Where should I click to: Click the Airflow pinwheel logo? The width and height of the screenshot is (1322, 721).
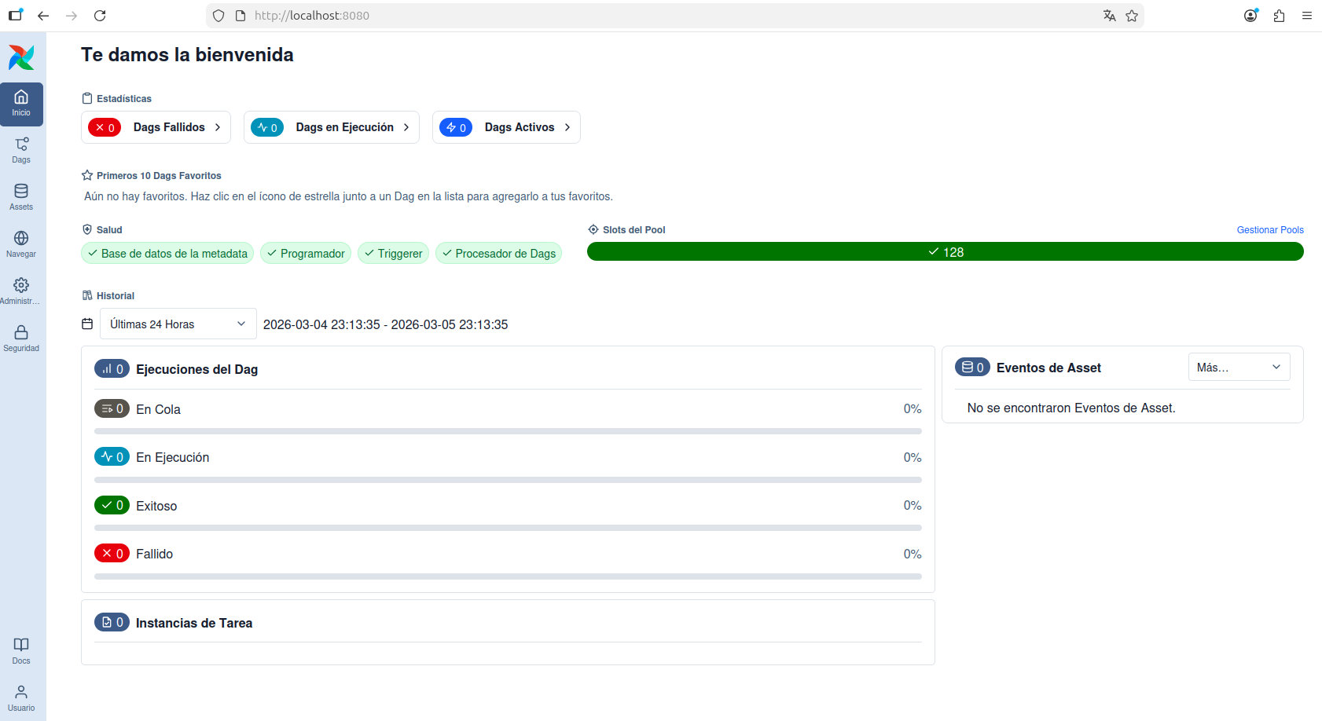pos(21,57)
